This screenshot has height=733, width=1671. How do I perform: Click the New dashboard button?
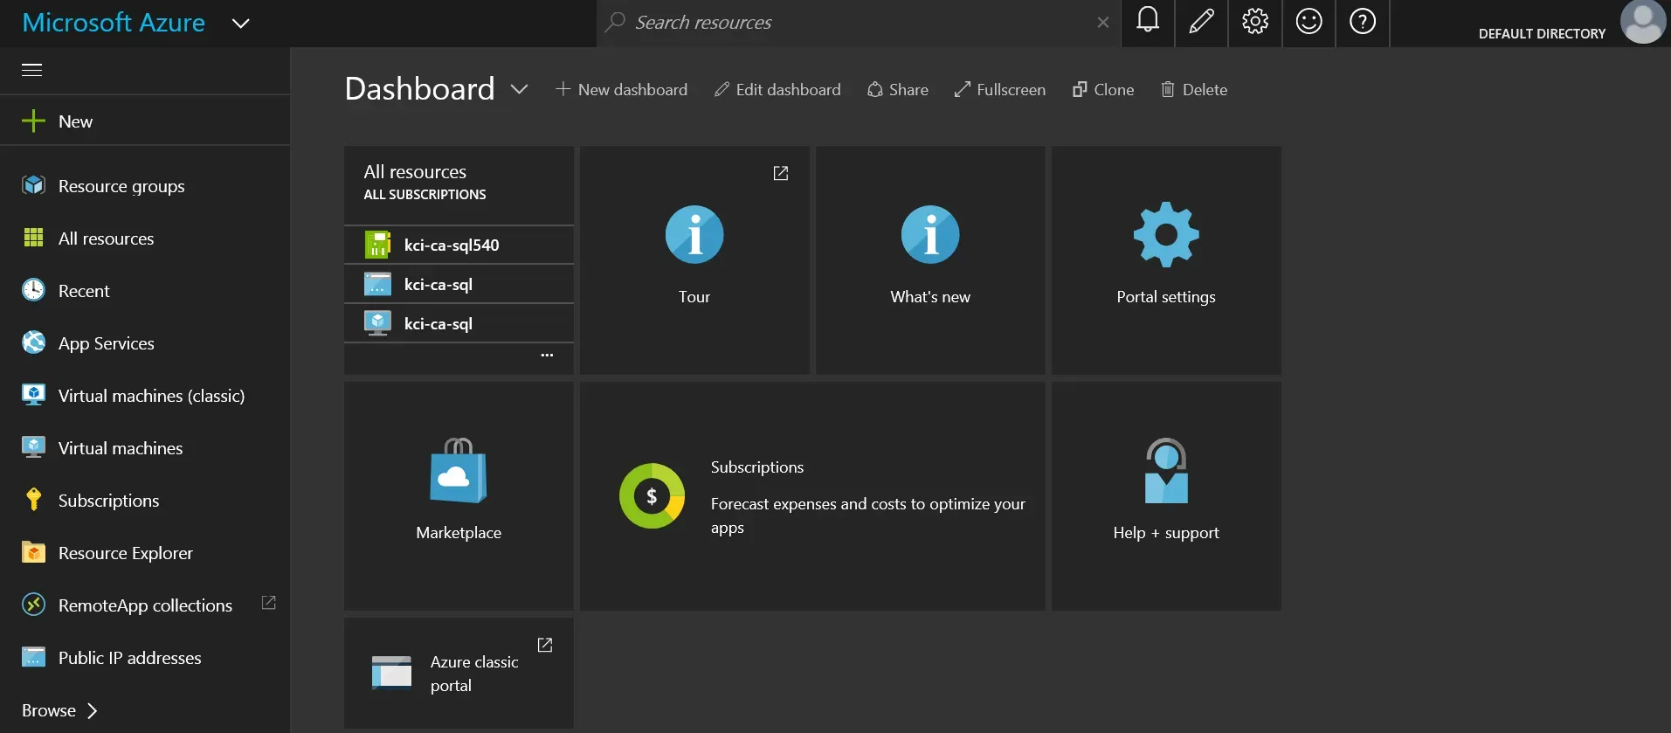point(622,89)
